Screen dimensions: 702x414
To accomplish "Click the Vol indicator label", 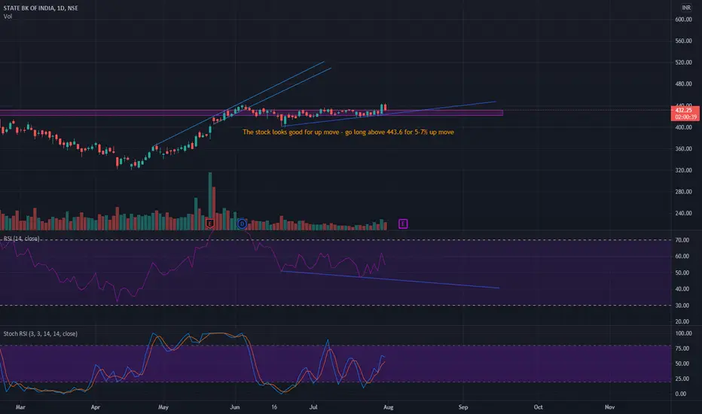I will tap(8, 17).
